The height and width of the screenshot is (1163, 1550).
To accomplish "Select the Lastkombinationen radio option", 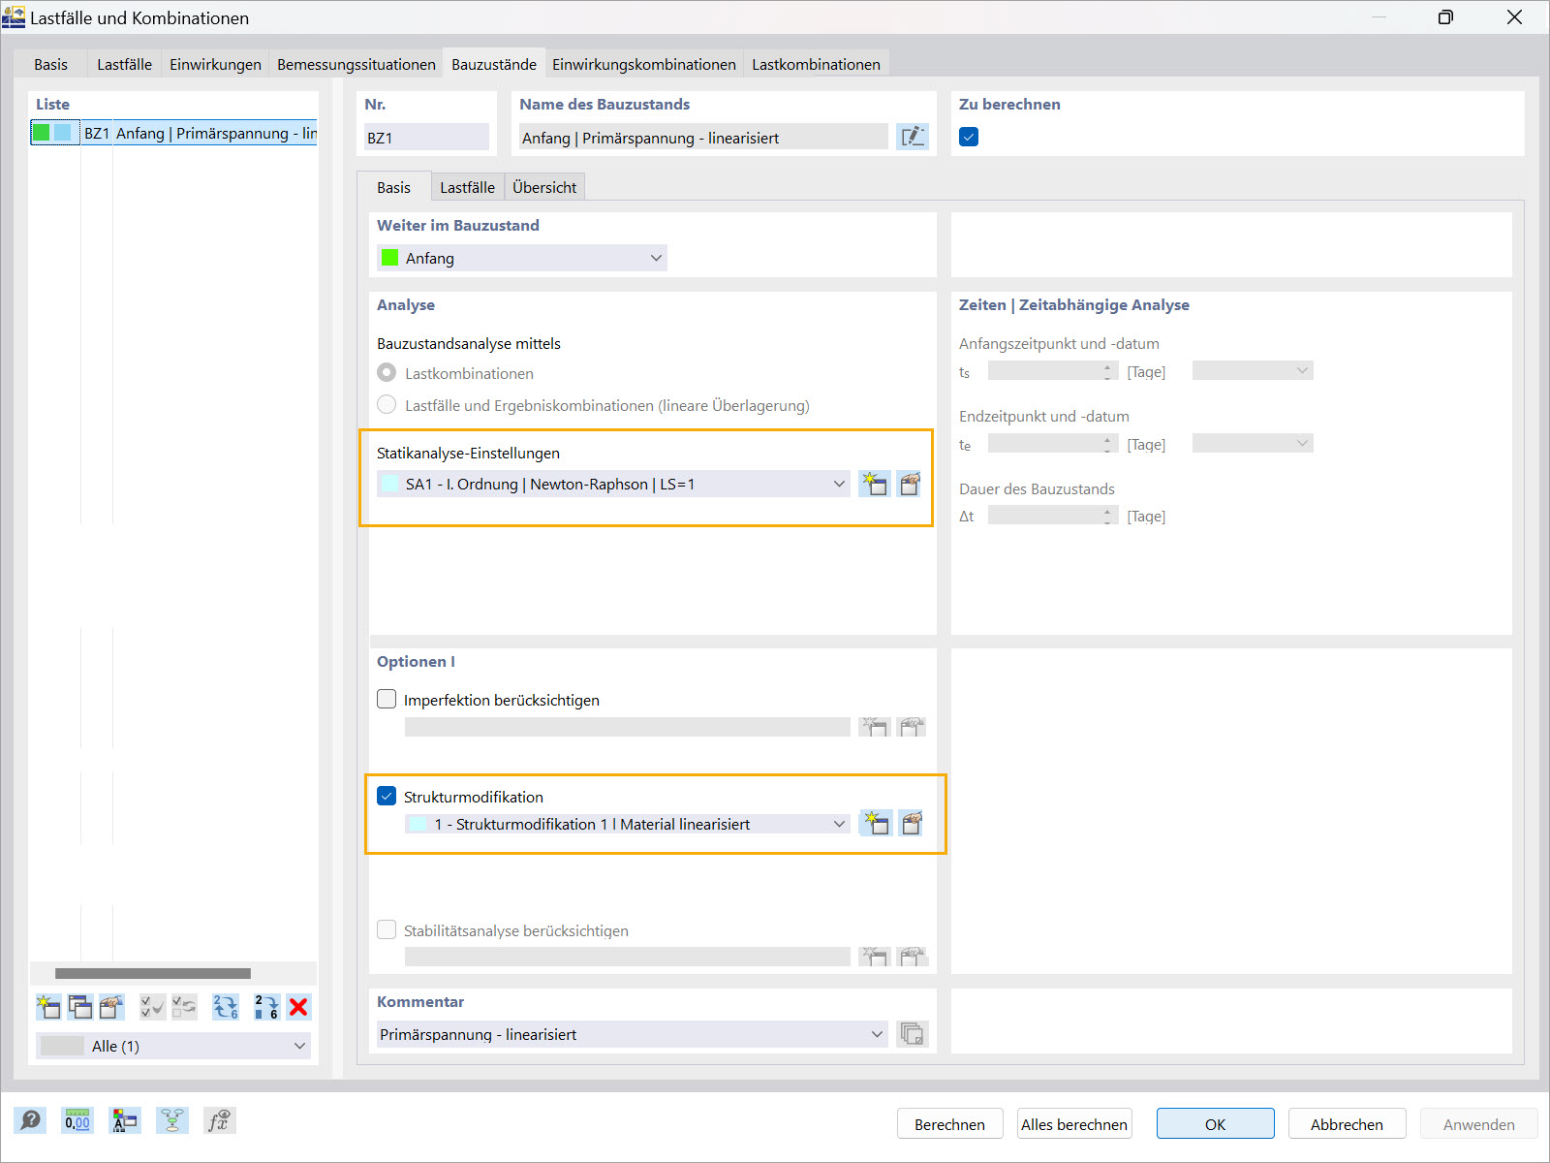I will [x=387, y=372].
